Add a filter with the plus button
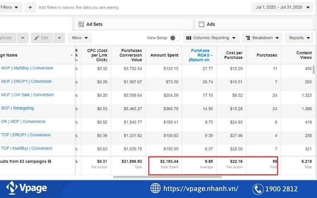The image size is (317, 198). (30, 7)
